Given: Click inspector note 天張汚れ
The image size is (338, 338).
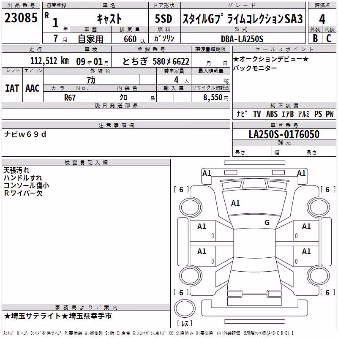Looking at the screenshot, I should (x=16, y=170).
